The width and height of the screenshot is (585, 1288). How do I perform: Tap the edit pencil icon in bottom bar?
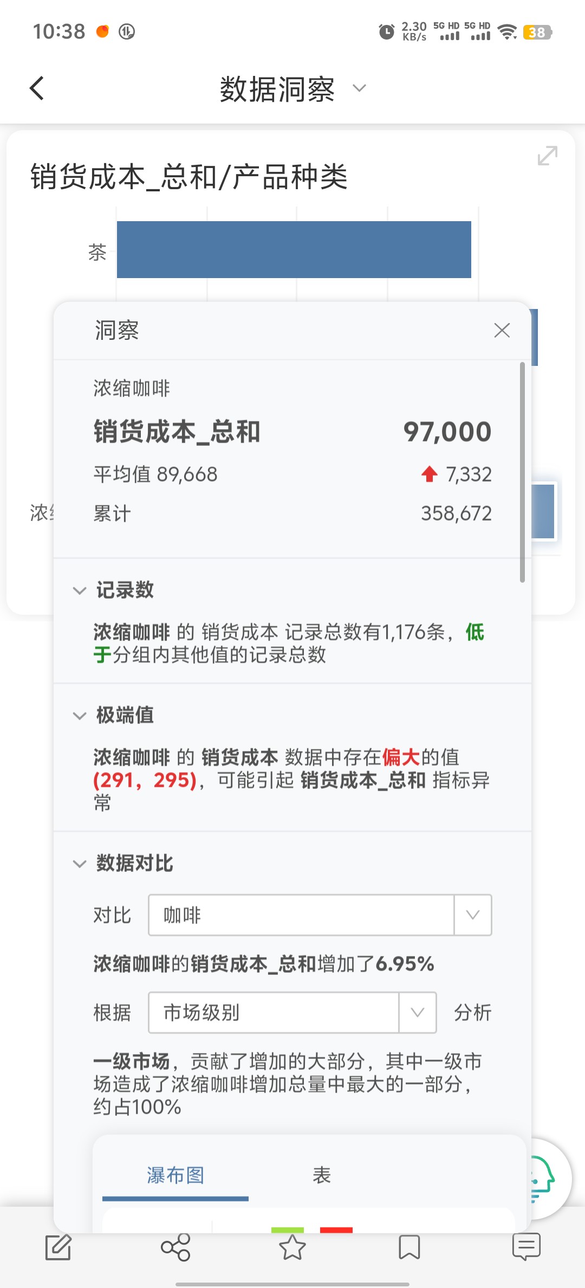(x=58, y=1247)
